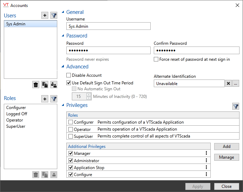Filter the Users list

pos(54,15)
